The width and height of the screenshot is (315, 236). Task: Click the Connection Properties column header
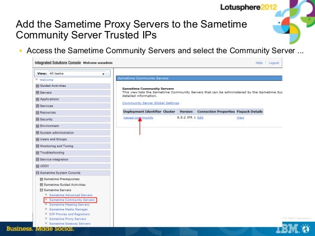point(216,111)
